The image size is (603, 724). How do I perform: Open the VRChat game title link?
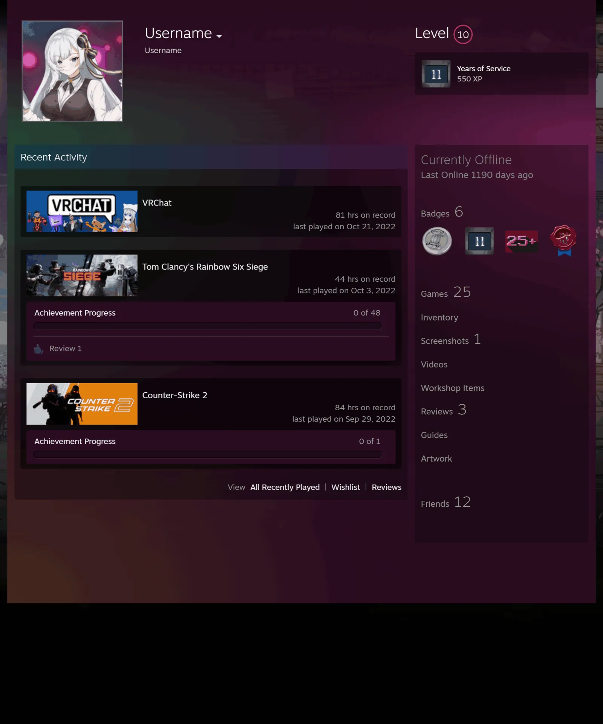tap(157, 203)
